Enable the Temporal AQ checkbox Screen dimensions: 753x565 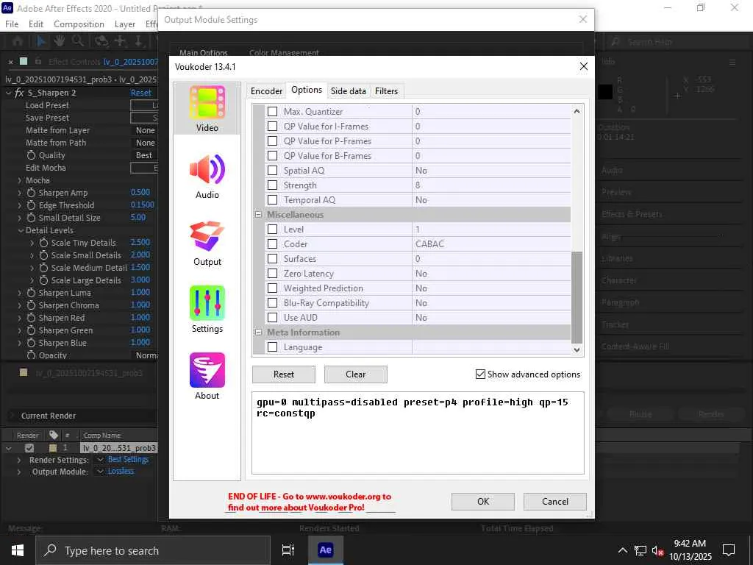272,200
